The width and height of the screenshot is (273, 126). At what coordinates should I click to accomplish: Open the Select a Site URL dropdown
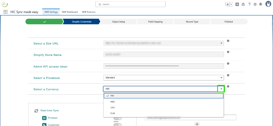coord(164,43)
